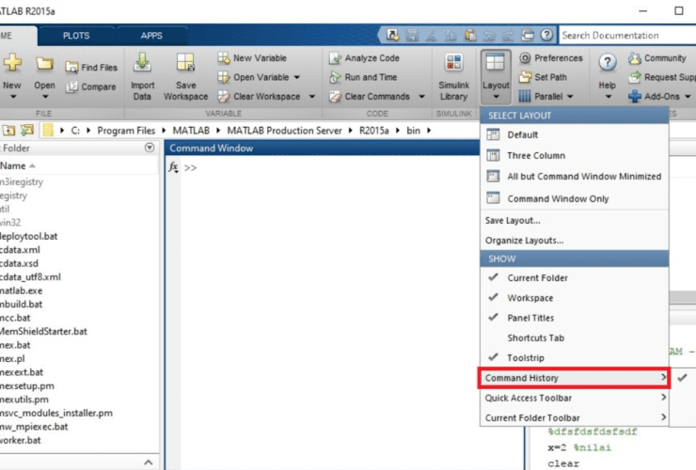Select the deploytool.bat file
The height and width of the screenshot is (470, 696).
[29, 236]
